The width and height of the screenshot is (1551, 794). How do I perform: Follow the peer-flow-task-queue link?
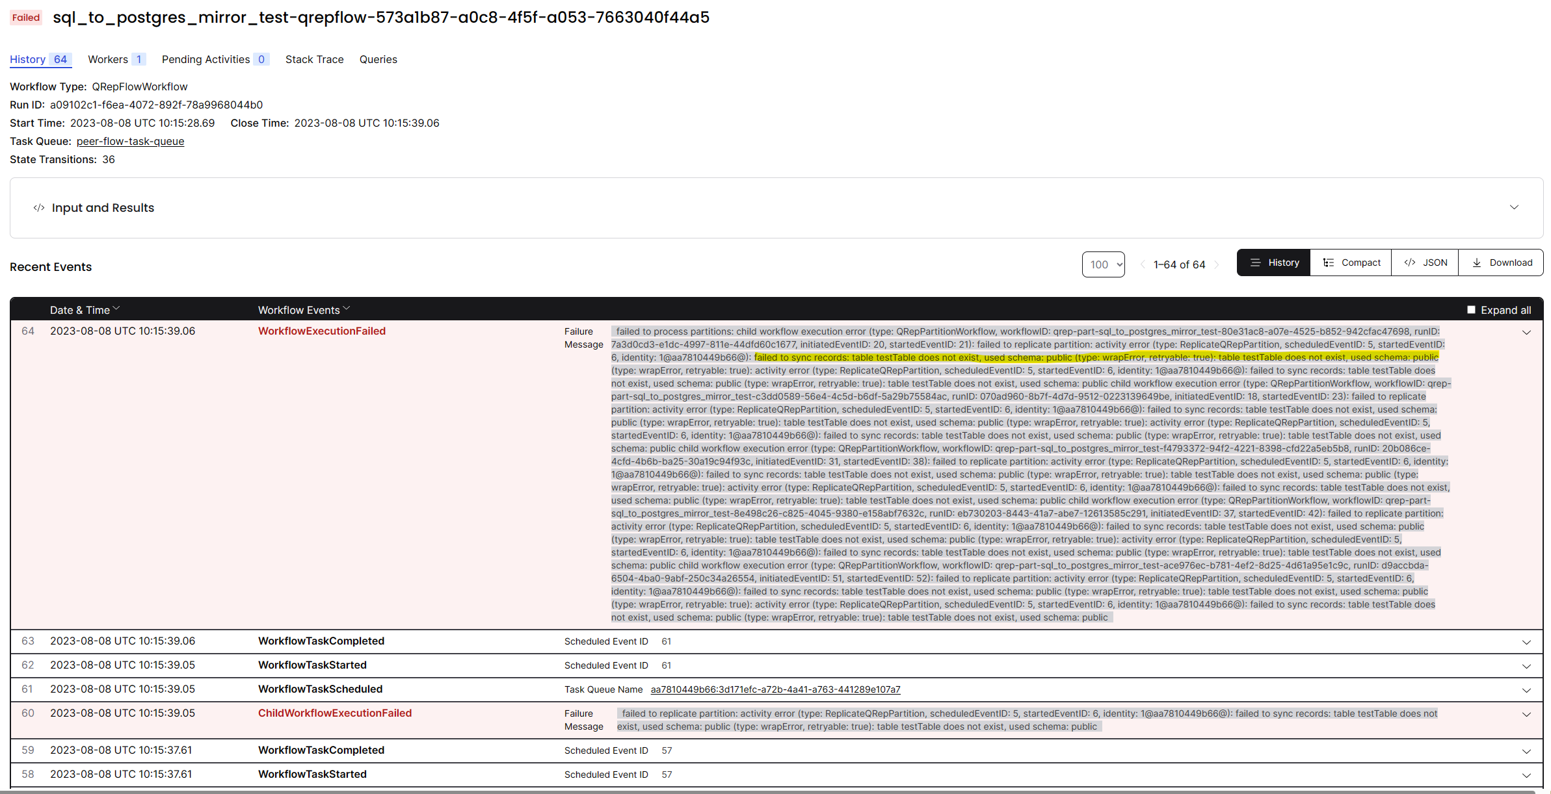click(130, 141)
